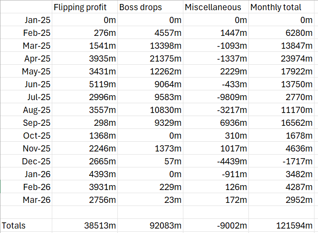Image resolution: width=318 pixels, height=233 pixels.
Task: Click the Mar-26 date cell
Action: tap(26, 200)
